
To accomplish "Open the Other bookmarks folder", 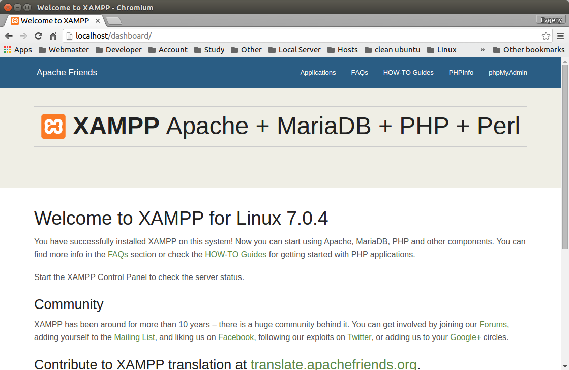I will click(x=246, y=50).
